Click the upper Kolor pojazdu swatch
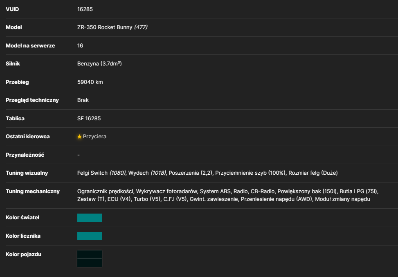 click(90, 254)
